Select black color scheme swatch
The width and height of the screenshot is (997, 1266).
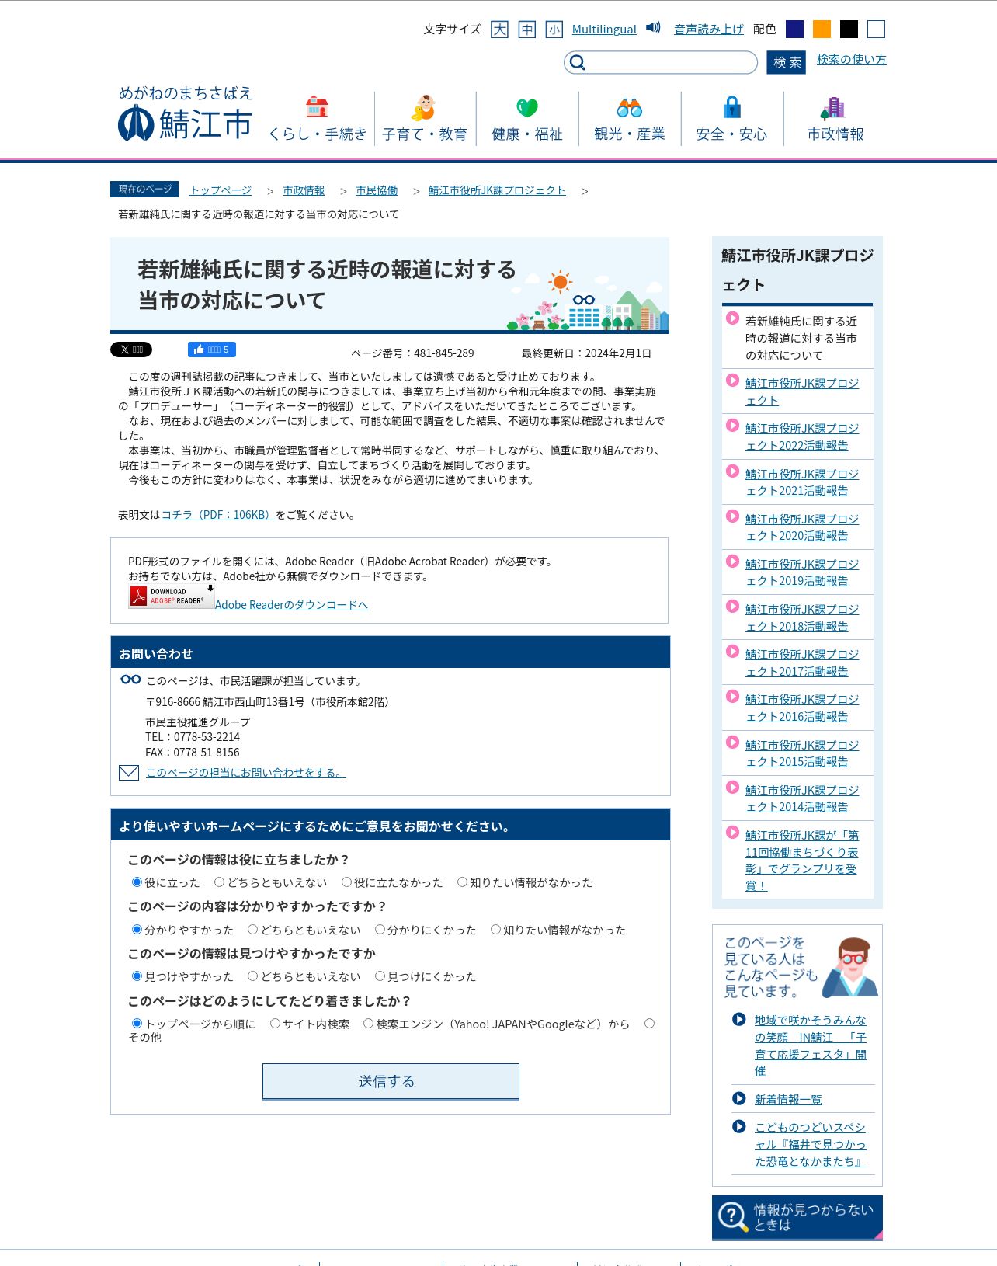(x=849, y=30)
